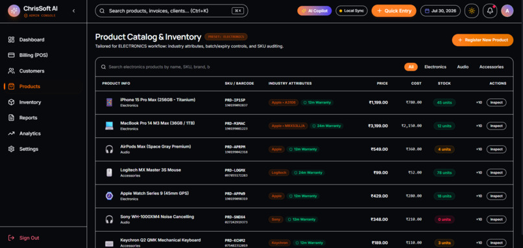Inspect the Sony WH-1000XM4 headphones
523x248 pixels.
(x=496, y=220)
